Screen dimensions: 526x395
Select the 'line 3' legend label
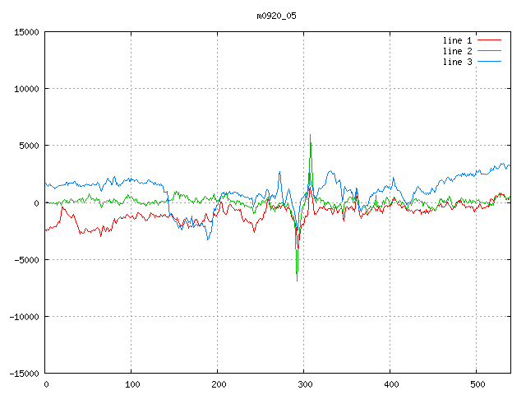coord(457,62)
